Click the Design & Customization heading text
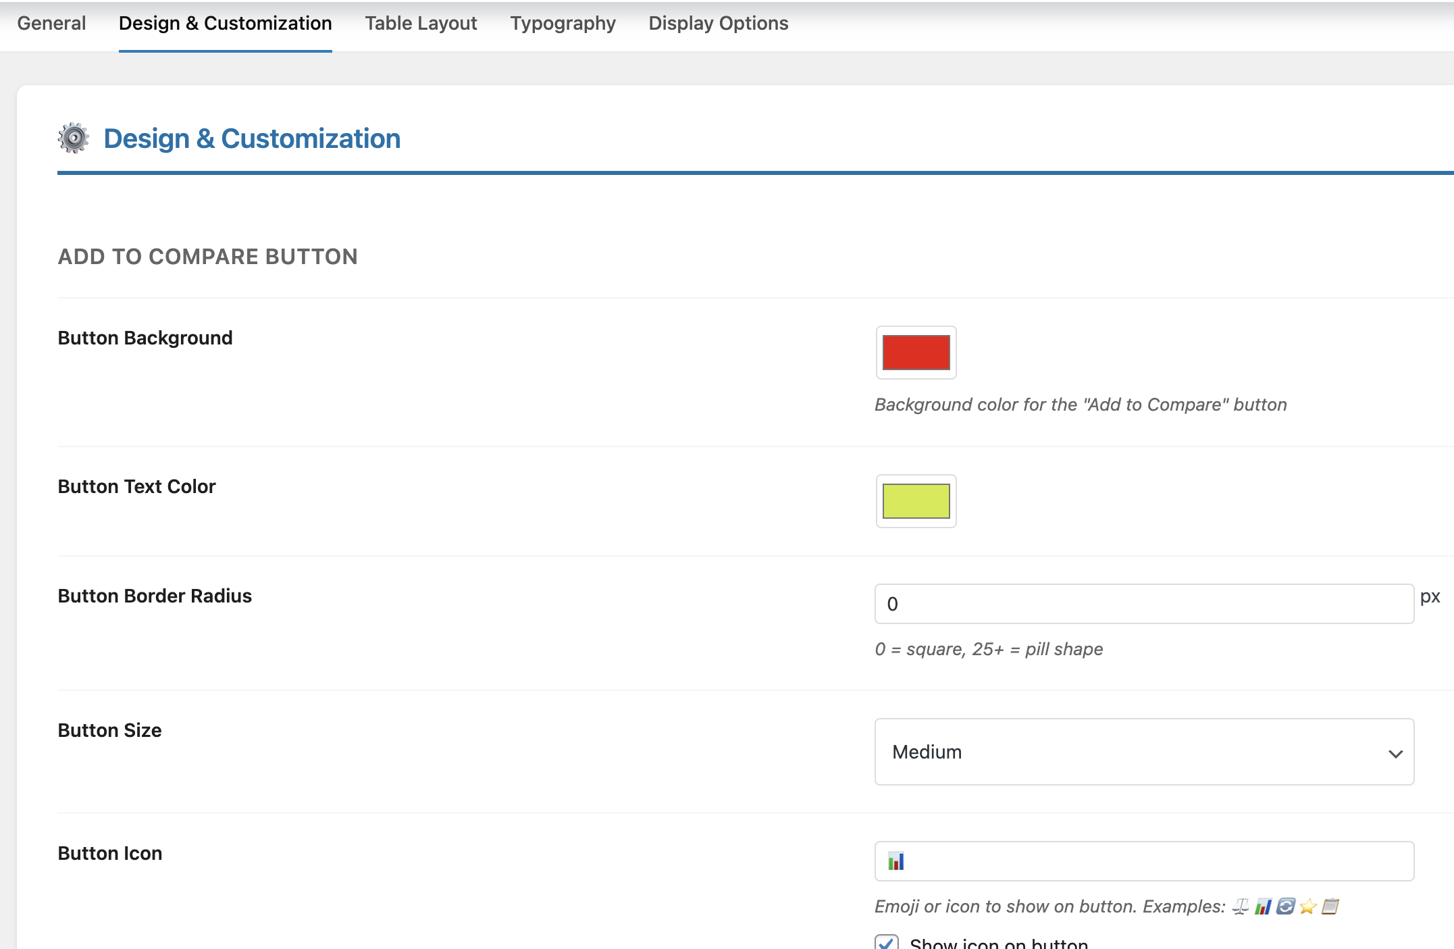Screen dimensions: 1454x949 [252, 138]
